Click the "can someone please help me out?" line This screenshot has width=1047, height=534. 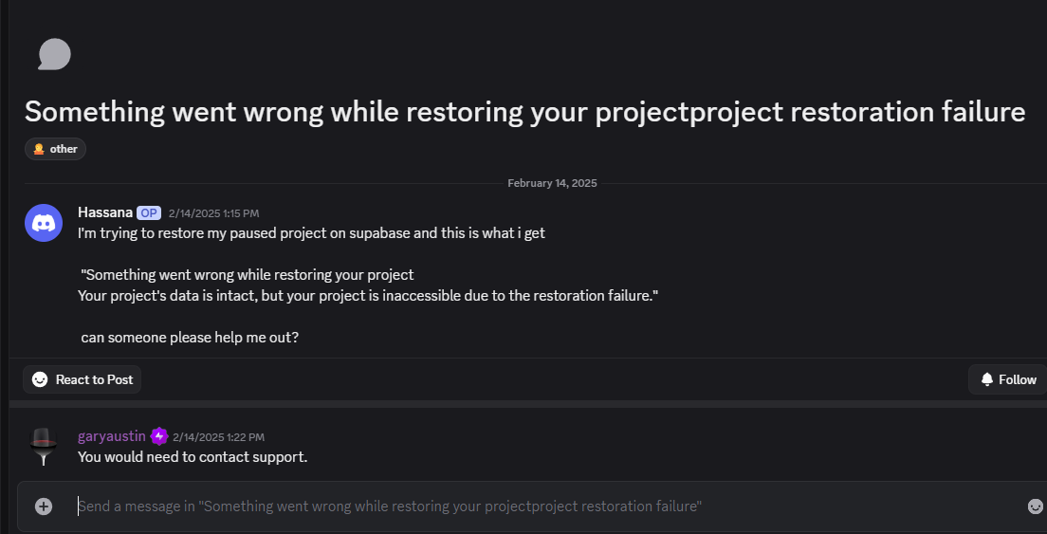coord(190,337)
